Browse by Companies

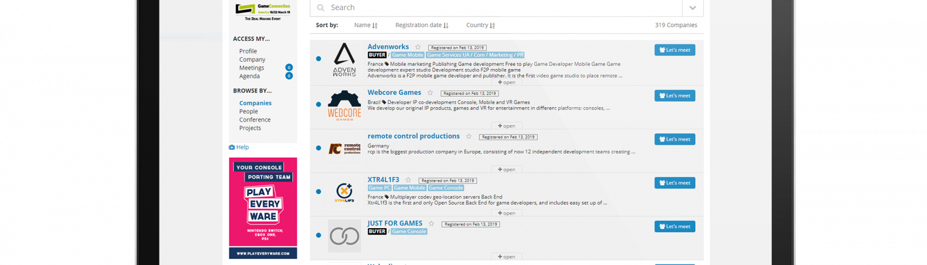[255, 103]
